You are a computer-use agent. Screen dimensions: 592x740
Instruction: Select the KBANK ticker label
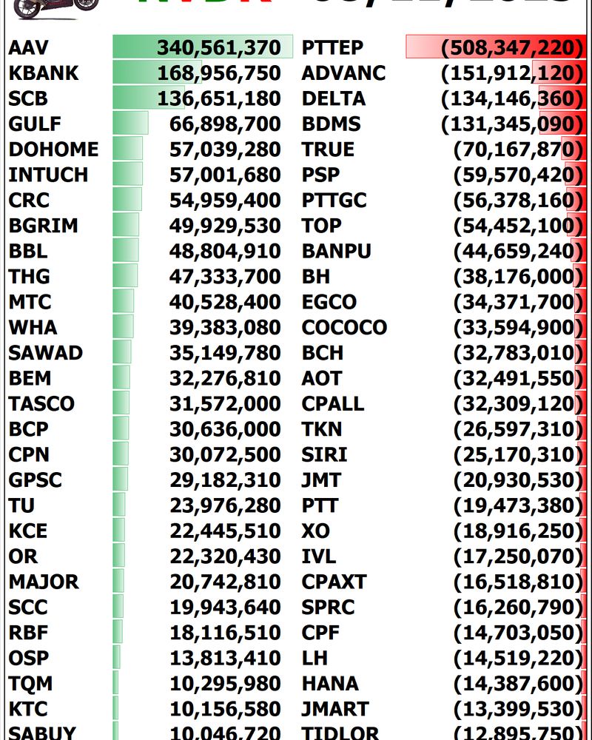[43, 73]
